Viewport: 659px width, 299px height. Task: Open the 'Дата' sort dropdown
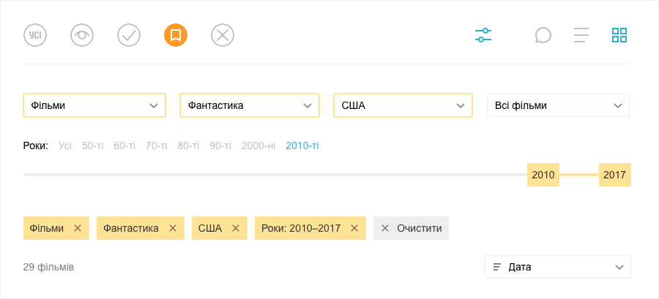tap(558, 267)
